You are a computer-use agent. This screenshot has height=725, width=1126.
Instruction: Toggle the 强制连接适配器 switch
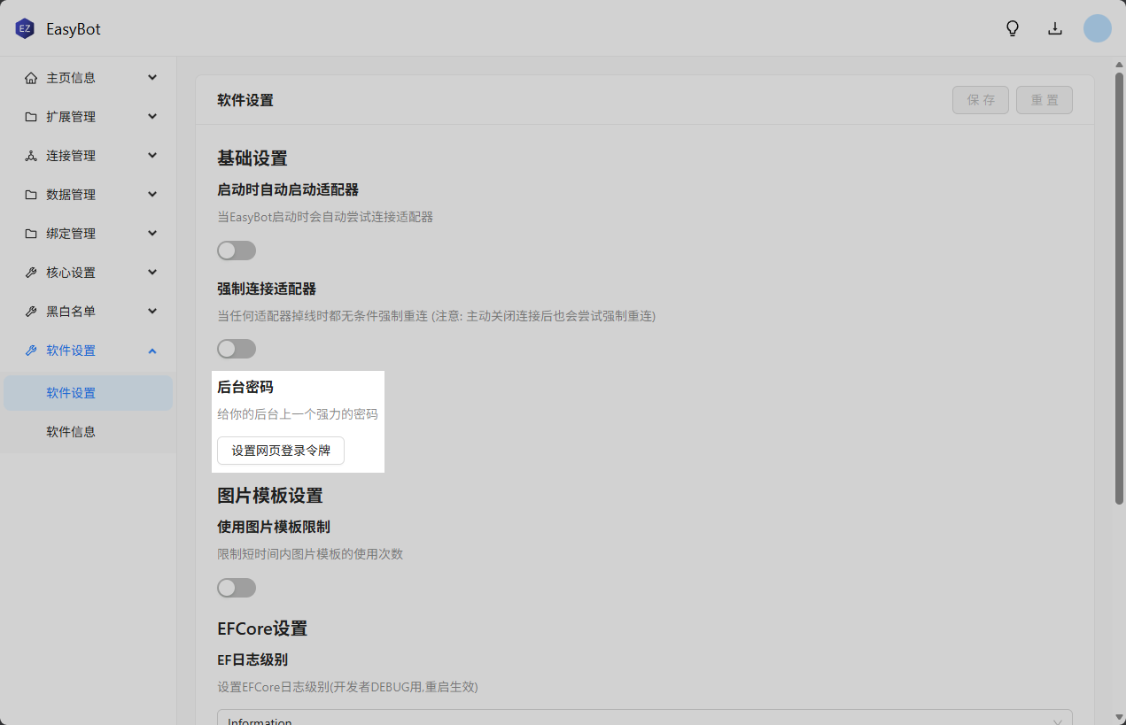tap(237, 349)
